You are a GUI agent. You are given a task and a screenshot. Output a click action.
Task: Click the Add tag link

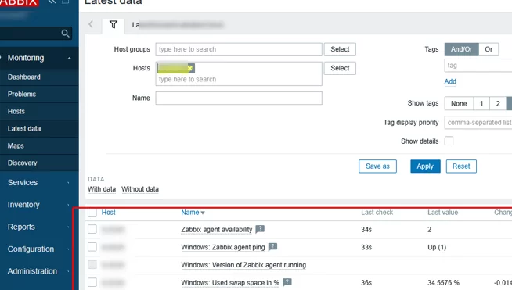pos(450,81)
